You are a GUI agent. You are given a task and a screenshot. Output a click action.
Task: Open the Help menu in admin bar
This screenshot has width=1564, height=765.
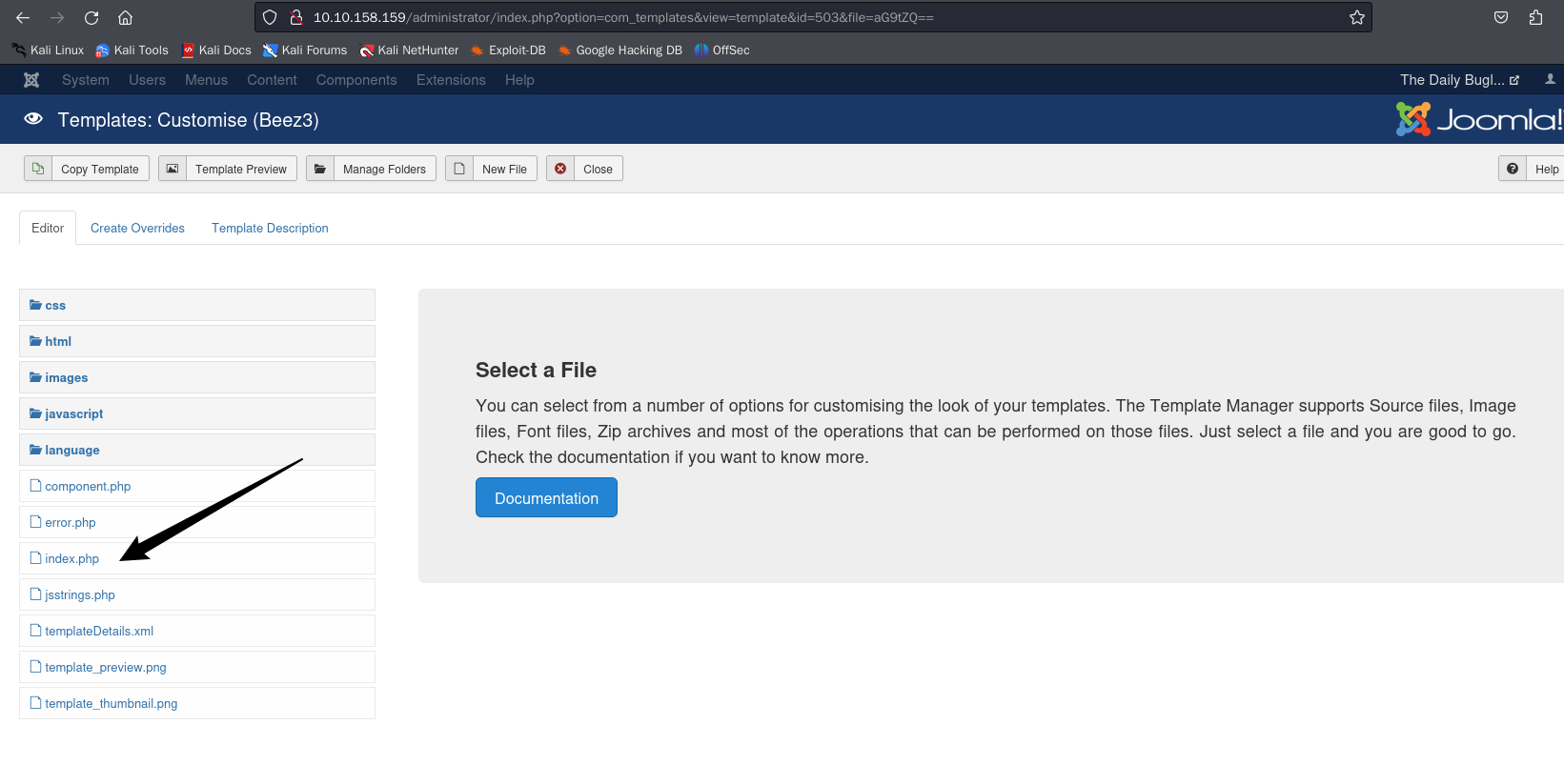point(519,80)
